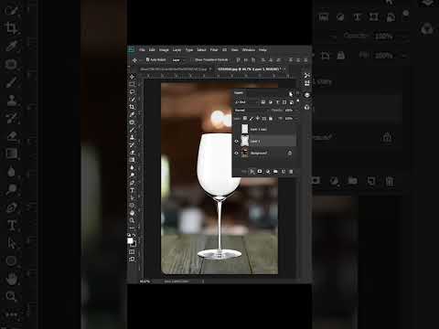Click the Quick Mask mode icon
439x329 pixels.
[x=132, y=252]
